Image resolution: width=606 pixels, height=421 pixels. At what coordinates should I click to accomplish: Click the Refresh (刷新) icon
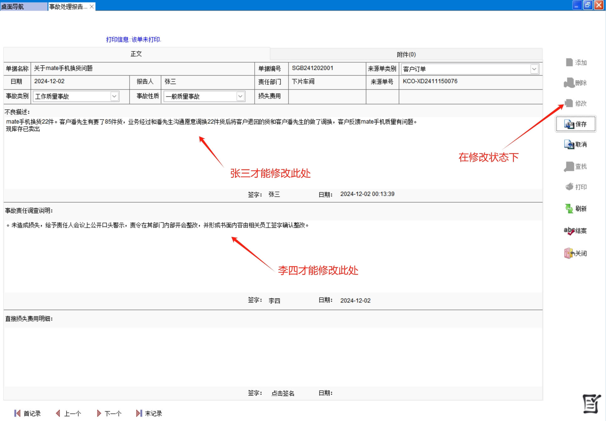pyautogui.click(x=569, y=209)
